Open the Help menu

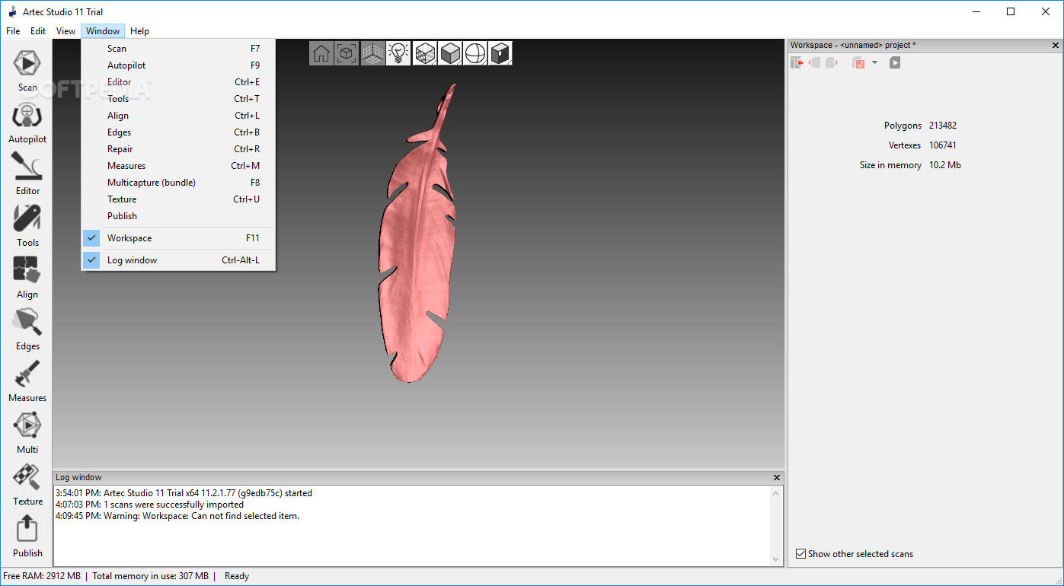click(139, 31)
